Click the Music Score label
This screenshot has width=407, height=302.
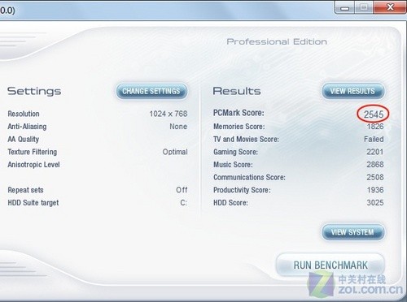tap(233, 165)
